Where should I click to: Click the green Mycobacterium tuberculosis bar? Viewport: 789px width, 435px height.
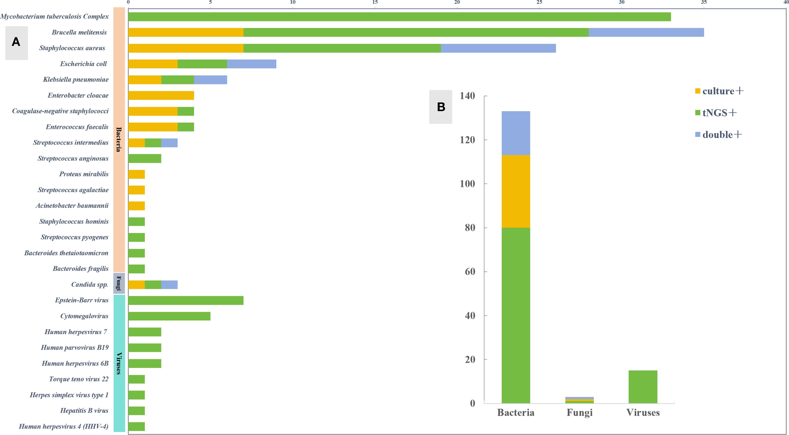point(400,17)
